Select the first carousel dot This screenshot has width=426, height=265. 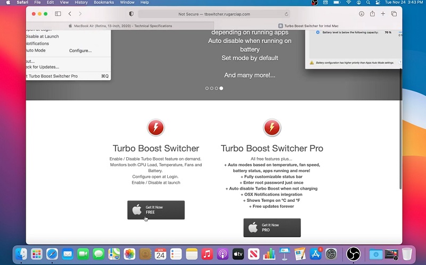207,88
